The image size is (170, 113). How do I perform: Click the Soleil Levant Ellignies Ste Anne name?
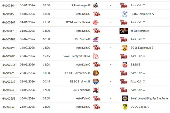point(149,98)
